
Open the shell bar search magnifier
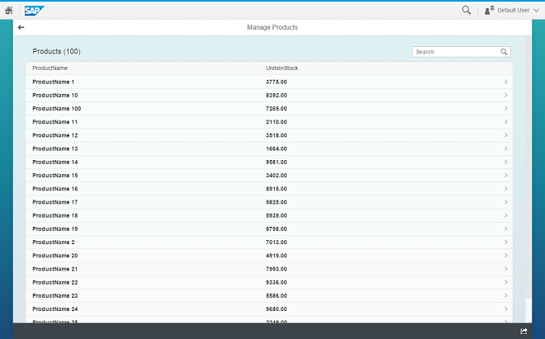pos(467,10)
